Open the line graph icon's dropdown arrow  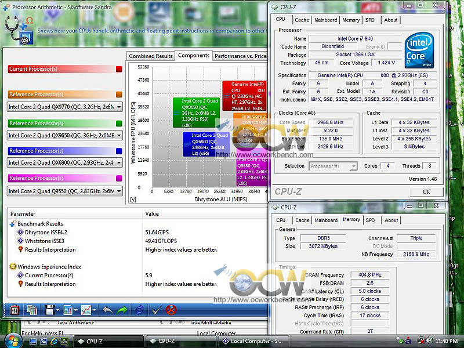[x=94, y=310]
